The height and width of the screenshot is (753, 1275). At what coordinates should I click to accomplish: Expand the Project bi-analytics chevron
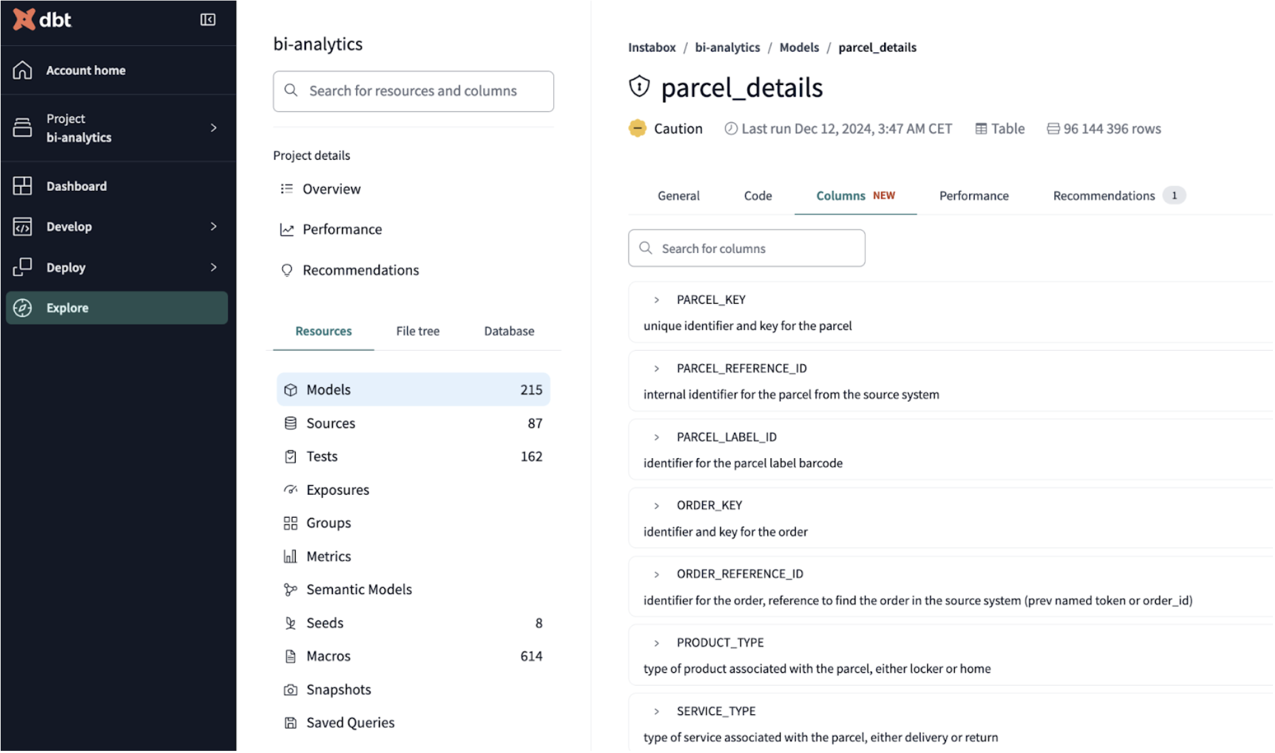tap(213, 128)
